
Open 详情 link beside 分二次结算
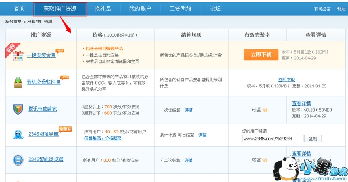189,160
